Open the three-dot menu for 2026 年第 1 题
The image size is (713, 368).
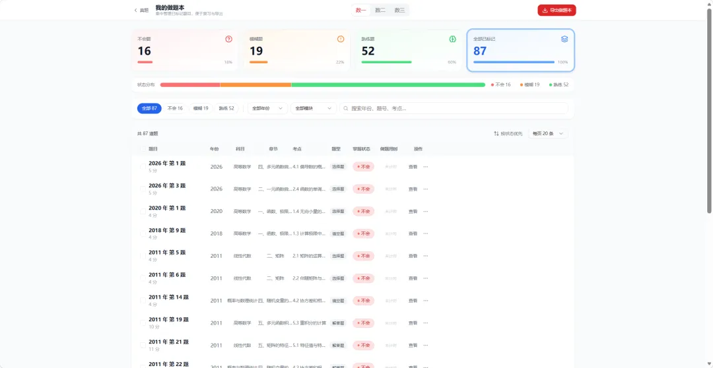pos(426,167)
